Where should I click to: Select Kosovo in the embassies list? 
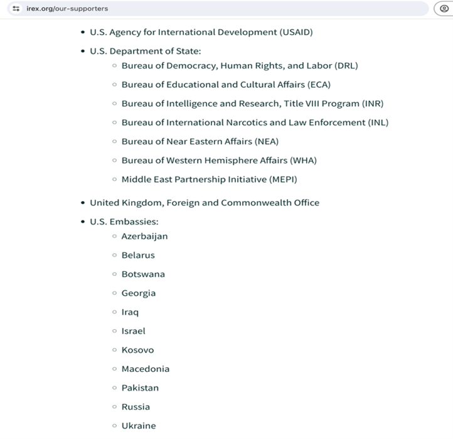tap(138, 350)
